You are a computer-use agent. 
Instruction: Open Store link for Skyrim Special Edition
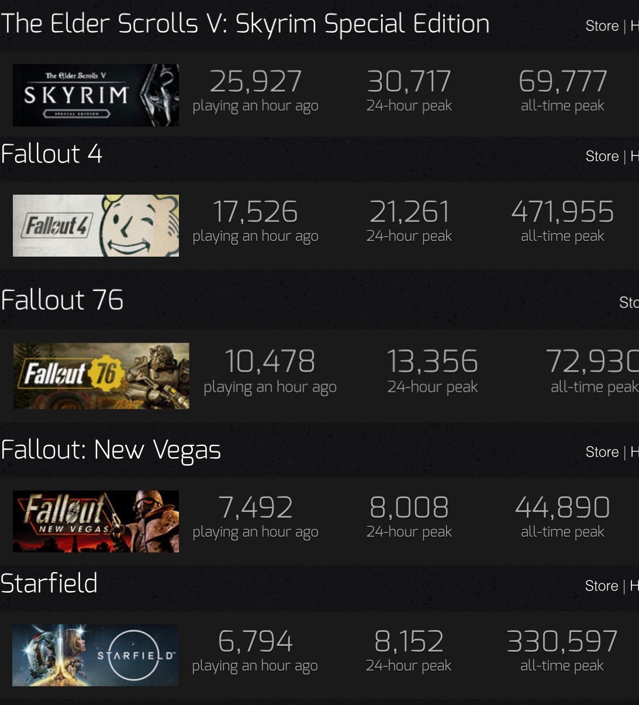click(602, 26)
